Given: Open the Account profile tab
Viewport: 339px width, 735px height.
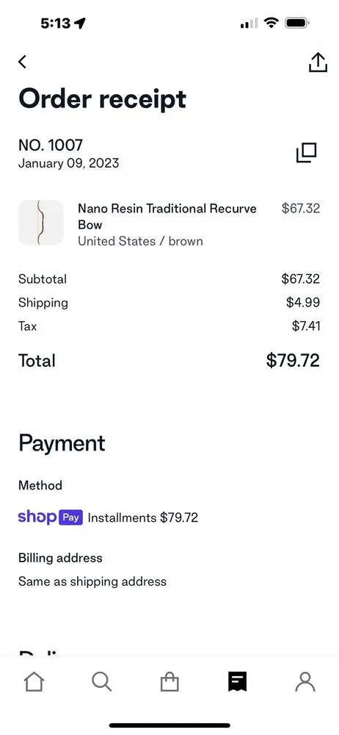Looking at the screenshot, I should (305, 682).
